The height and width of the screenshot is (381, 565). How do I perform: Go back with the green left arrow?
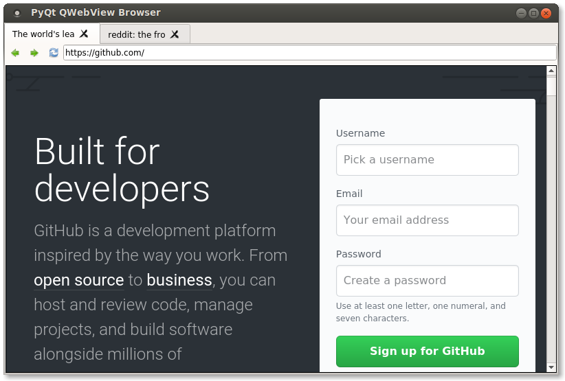pos(15,53)
